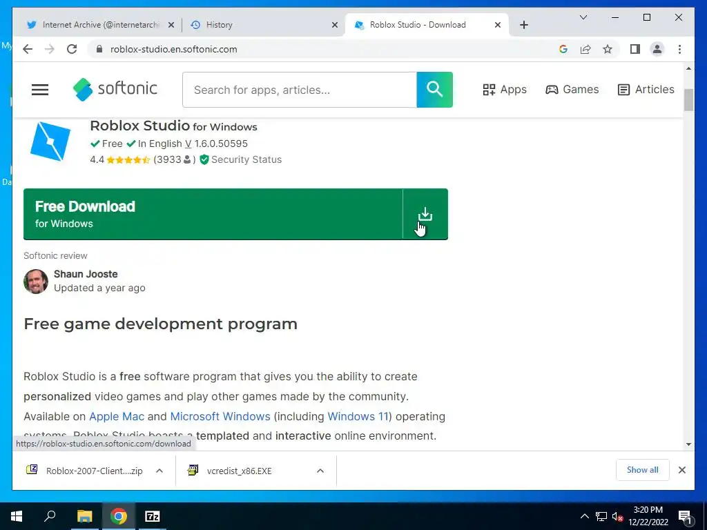This screenshot has width=707, height=530.
Task: Click the Roblox Studio app icon
Action: coord(50,141)
